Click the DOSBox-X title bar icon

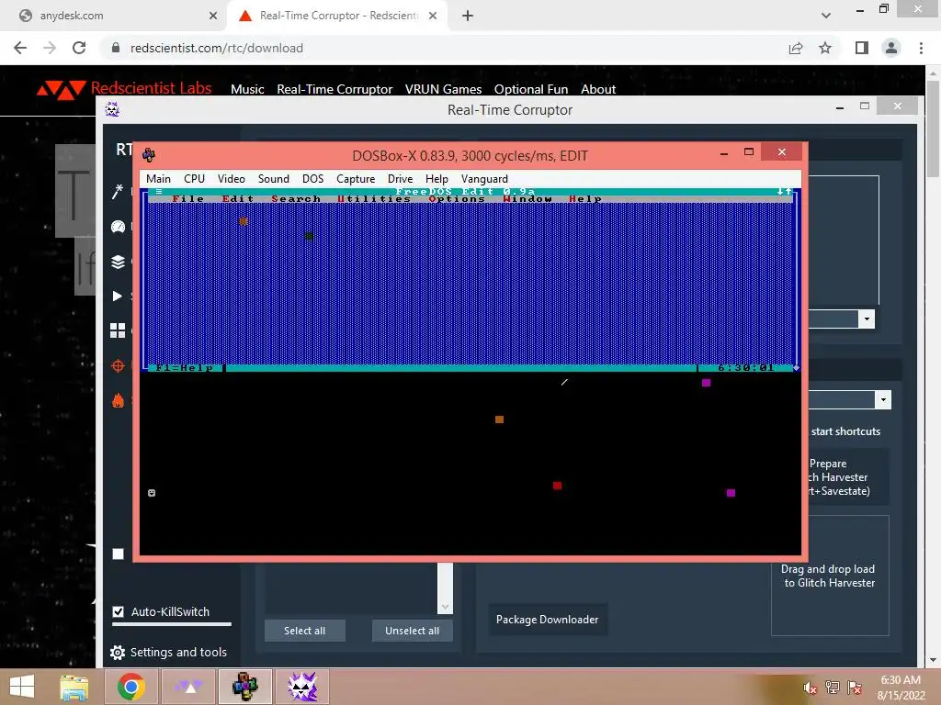coord(149,155)
